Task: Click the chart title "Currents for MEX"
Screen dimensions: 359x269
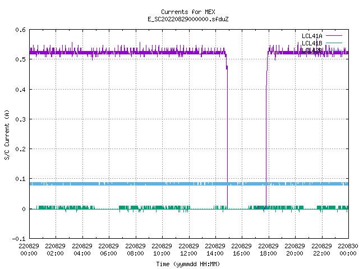Action: 188,12
